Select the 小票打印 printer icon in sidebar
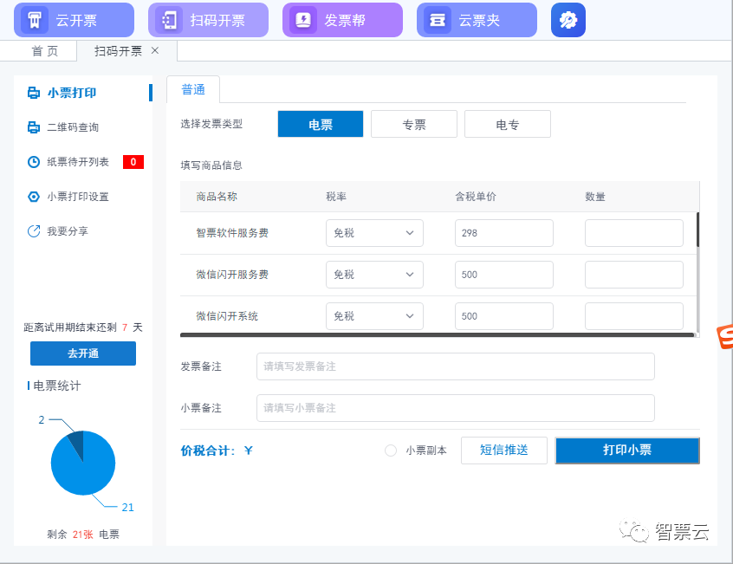 (x=34, y=93)
